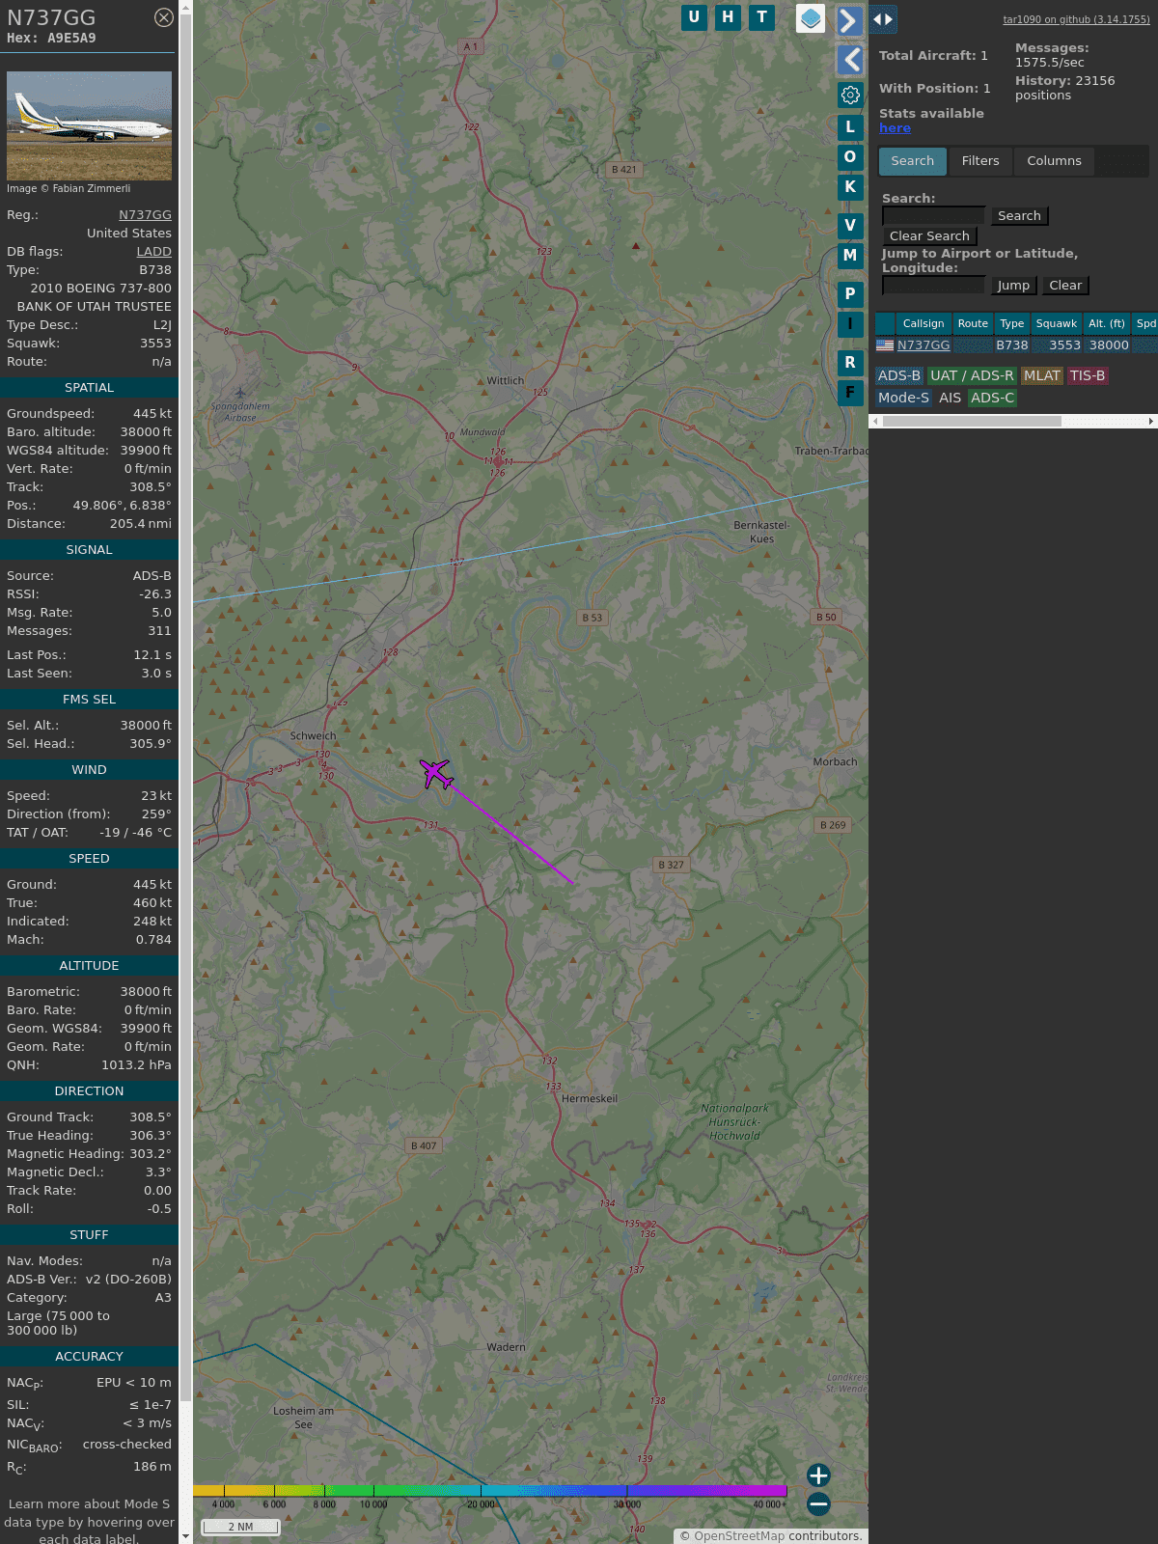Screen dimensions: 1158x1544
Task: Click the US flag in the aircraft row
Action: [x=885, y=345]
